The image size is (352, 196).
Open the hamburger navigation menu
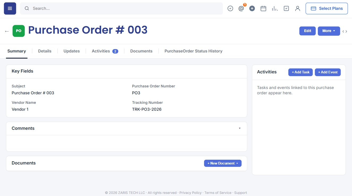[x=10, y=8]
